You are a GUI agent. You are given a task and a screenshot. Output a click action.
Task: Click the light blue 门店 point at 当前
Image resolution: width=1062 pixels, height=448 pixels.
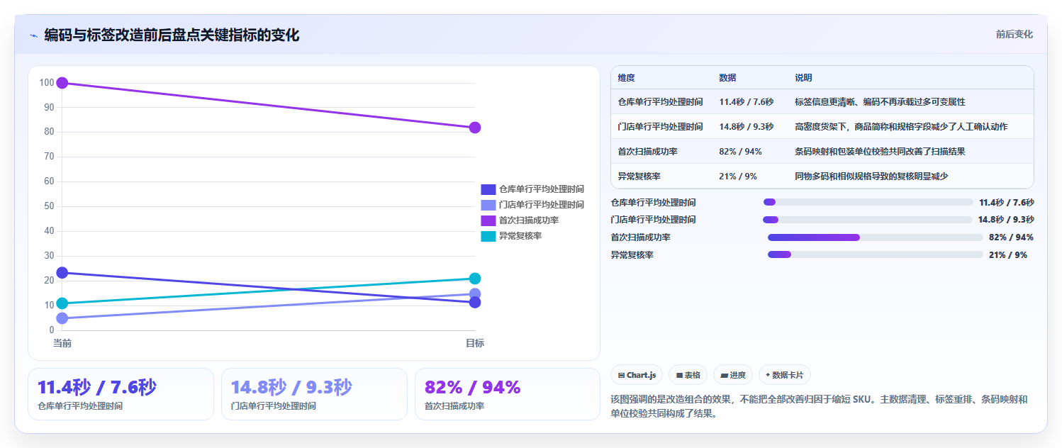coord(62,318)
